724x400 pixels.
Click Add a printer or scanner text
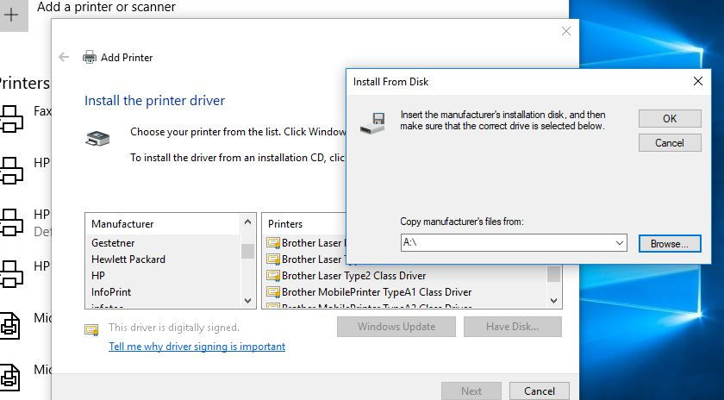(x=106, y=7)
